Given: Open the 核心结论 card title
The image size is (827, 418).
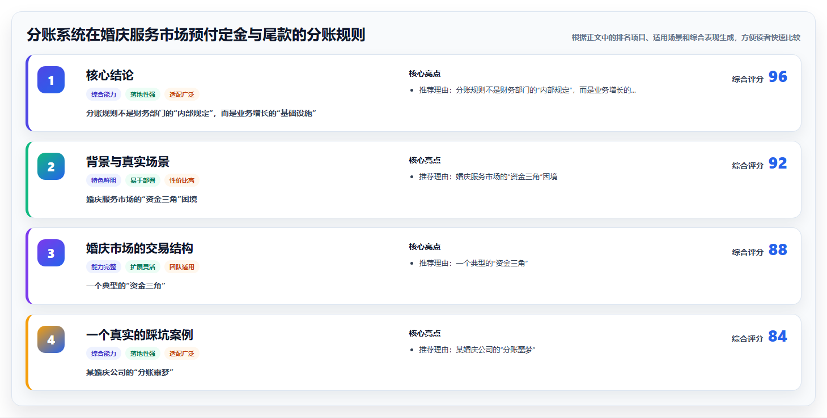Looking at the screenshot, I should [x=110, y=75].
